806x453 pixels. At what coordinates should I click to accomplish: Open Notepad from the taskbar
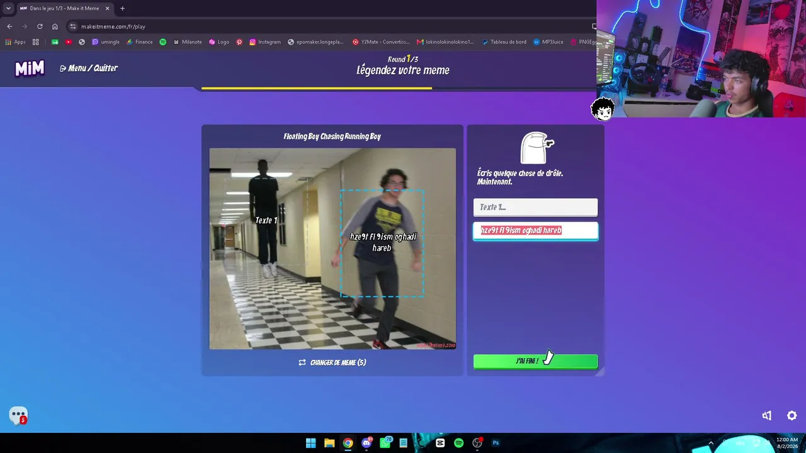coord(403,443)
